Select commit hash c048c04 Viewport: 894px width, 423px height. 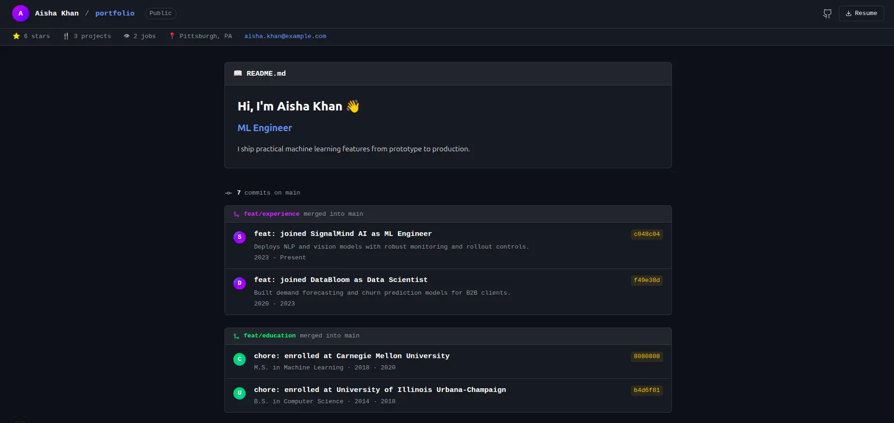pos(647,234)
